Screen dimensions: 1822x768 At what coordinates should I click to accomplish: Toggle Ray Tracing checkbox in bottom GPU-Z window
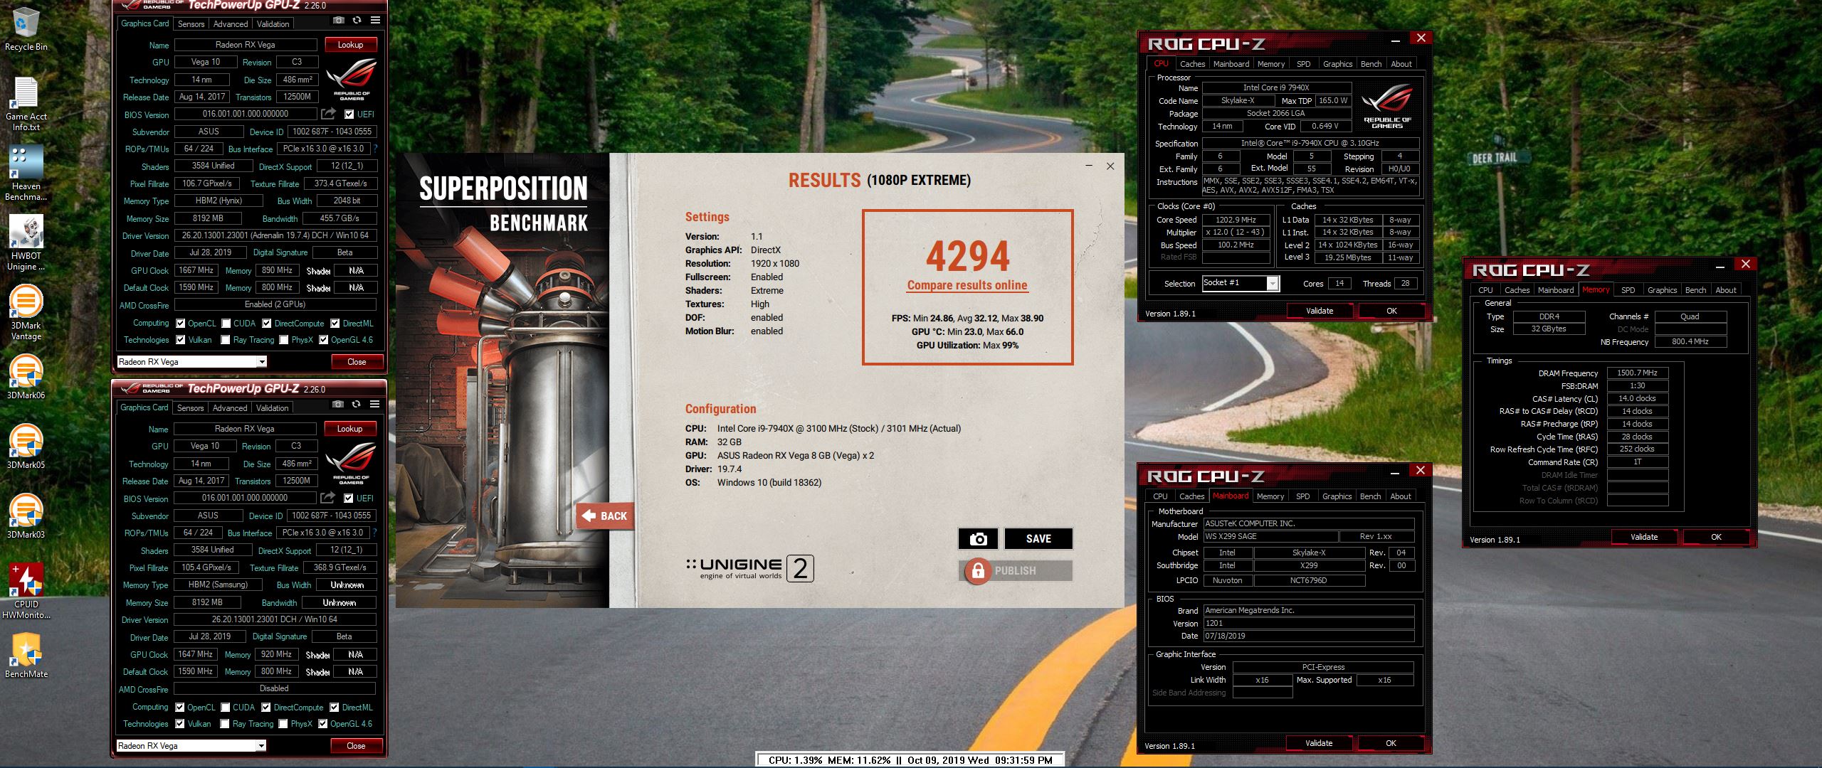click(x=225, y=724)
